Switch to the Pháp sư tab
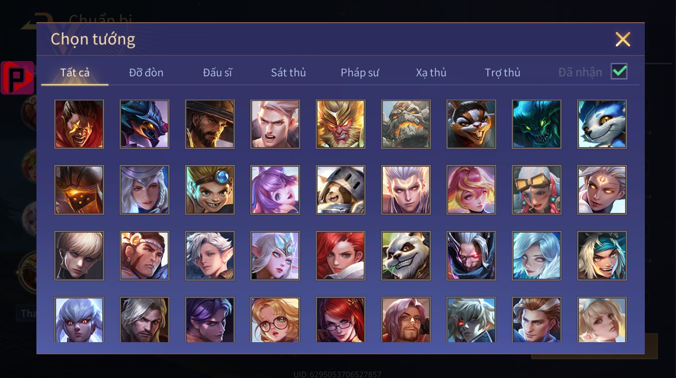 pos(360,73)
